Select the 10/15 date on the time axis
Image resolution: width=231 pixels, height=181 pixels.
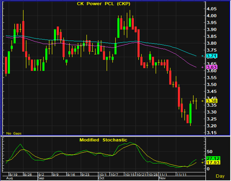(x=130, y=174)
